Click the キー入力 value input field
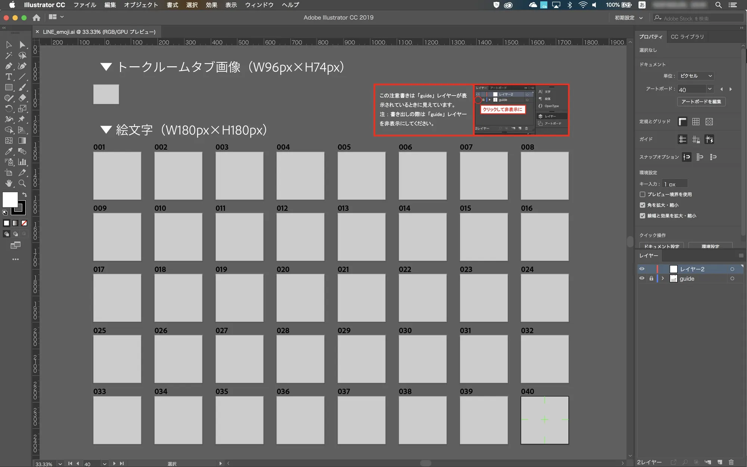This screenshot has width=747, height=467. coord(675,183)
